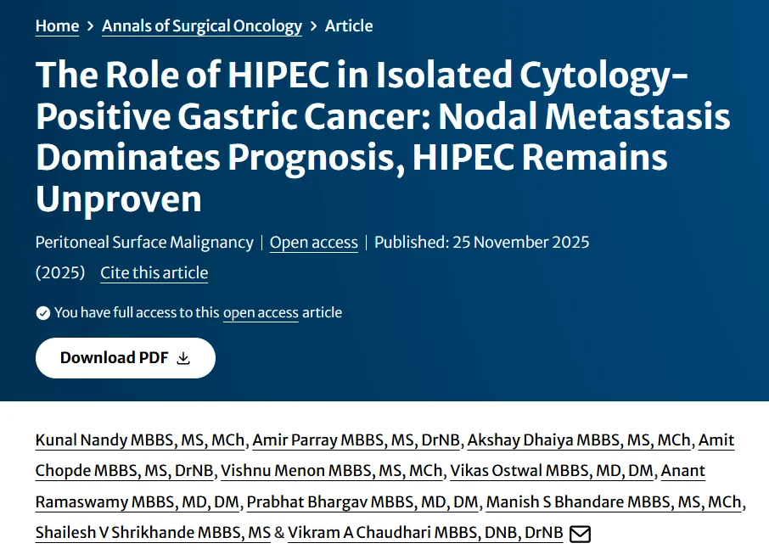Screen dimensions: 769x560
Task: Select Manish S Bhandare author link
Action: click(x=614, y=502)
